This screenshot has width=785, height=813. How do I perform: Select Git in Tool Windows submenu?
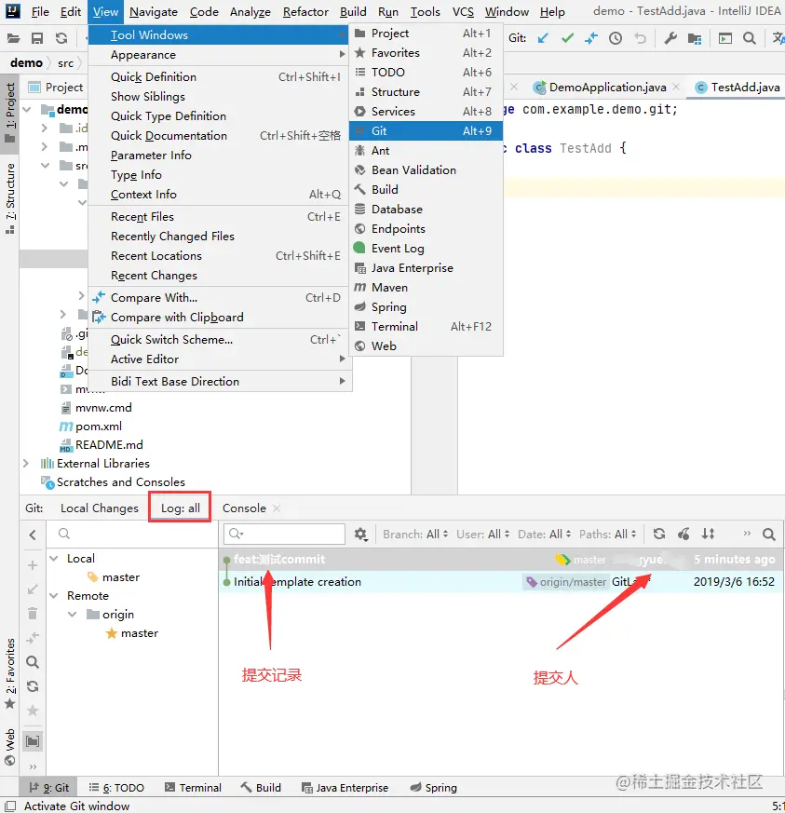click(x=426, y=130)
